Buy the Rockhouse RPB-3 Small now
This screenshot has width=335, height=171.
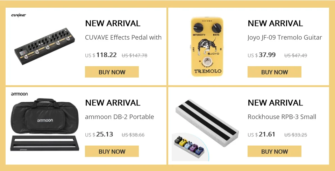pyautogui.click(x=274, y=151)
